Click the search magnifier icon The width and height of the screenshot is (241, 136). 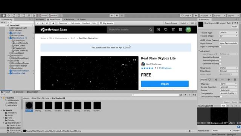click(151, 29)
